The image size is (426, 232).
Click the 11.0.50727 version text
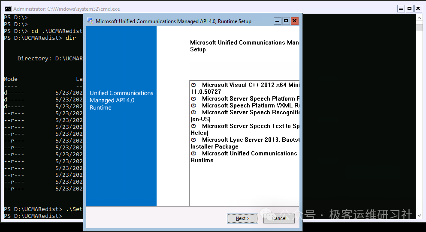[205, 92]
